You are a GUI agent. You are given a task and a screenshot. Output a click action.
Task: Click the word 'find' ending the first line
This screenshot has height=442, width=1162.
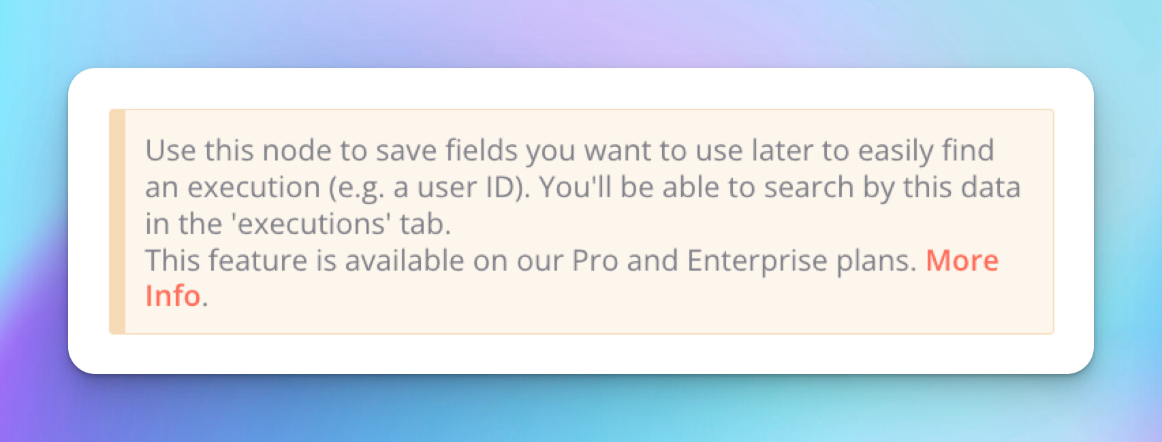[x=968, y=150]
